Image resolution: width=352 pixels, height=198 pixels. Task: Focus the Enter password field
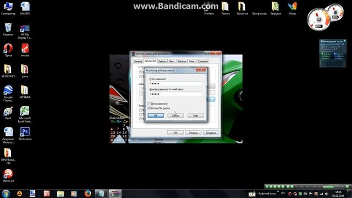(x=175, y=84)
